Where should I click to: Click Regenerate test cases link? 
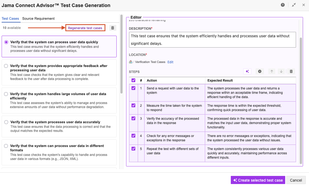tap(85, 28)
